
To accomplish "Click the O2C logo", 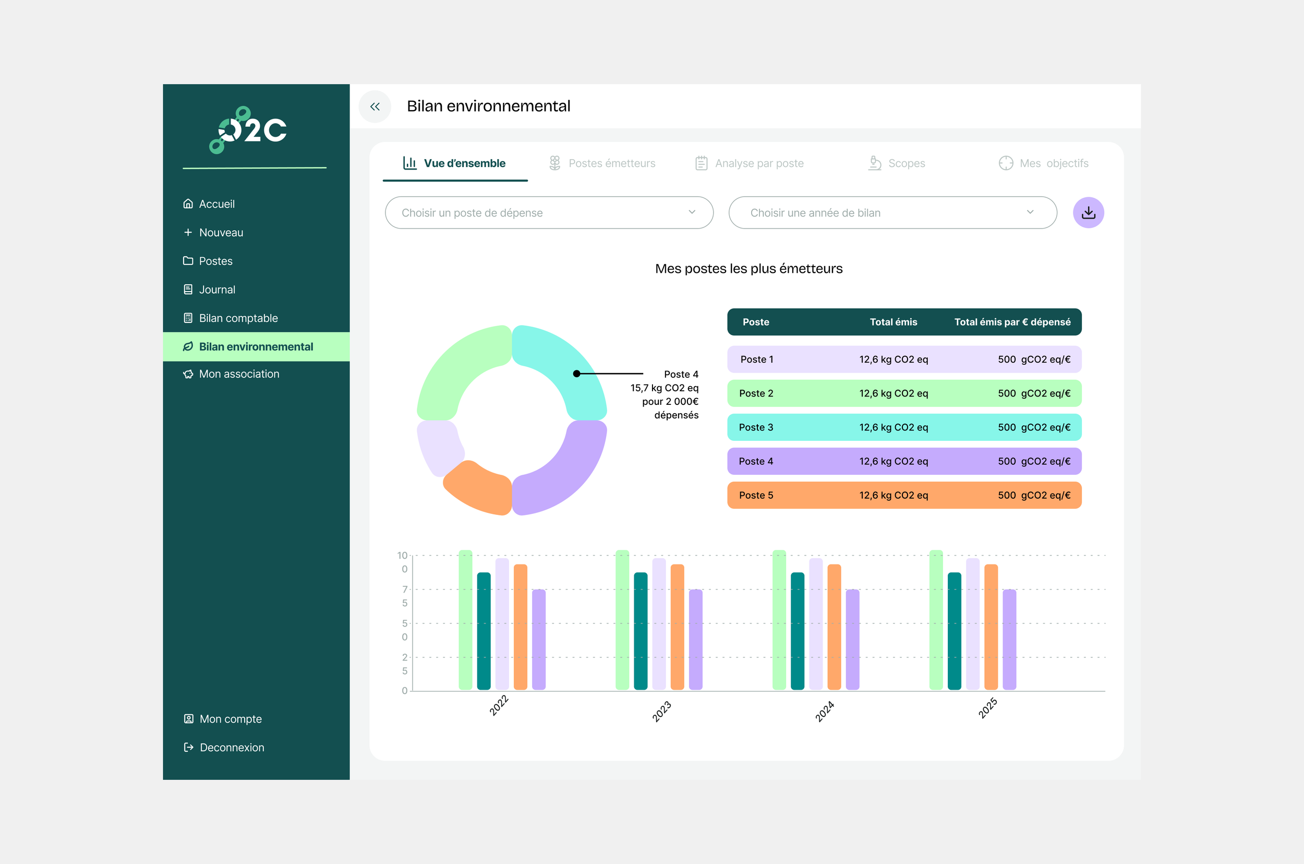I will point(249,130).
